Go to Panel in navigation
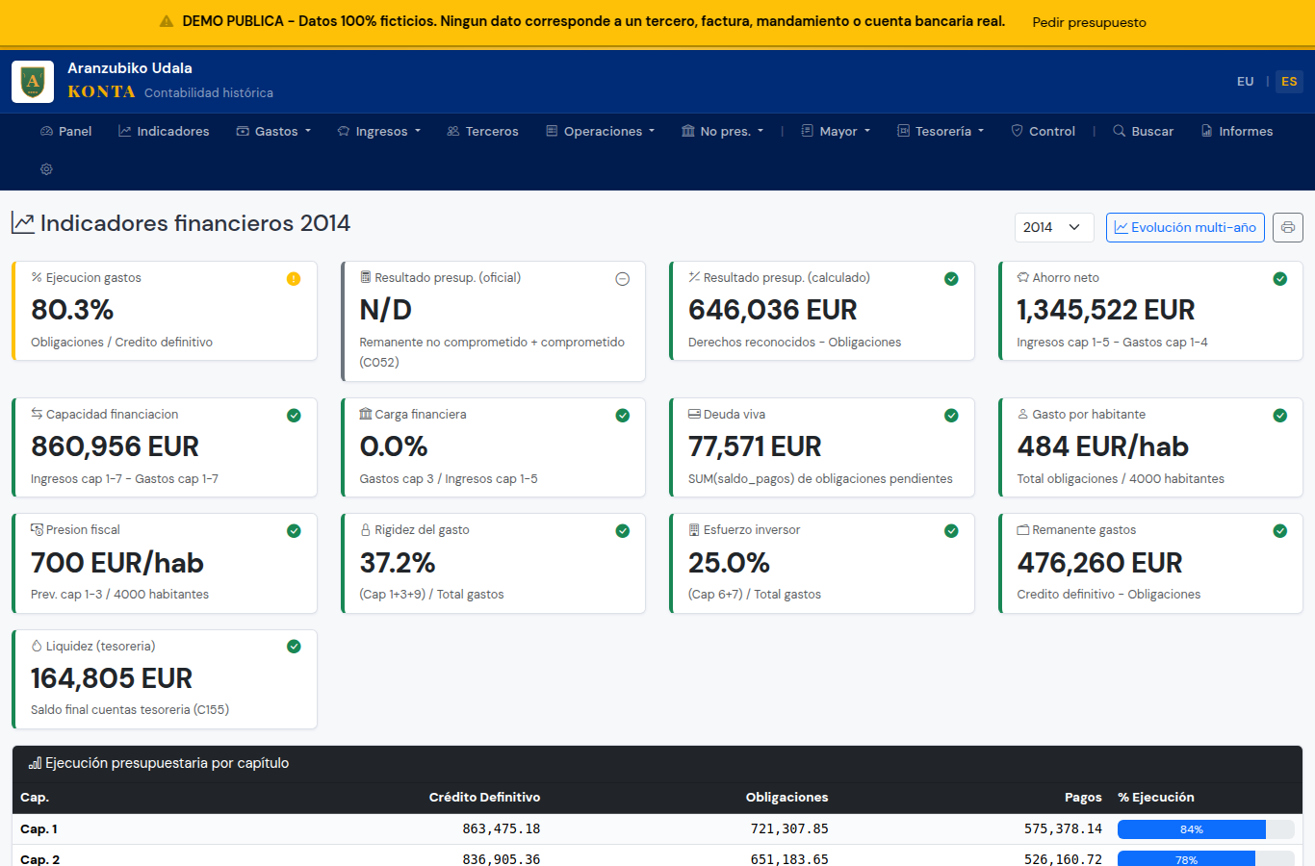1315x866 pixels. (66, 132)
